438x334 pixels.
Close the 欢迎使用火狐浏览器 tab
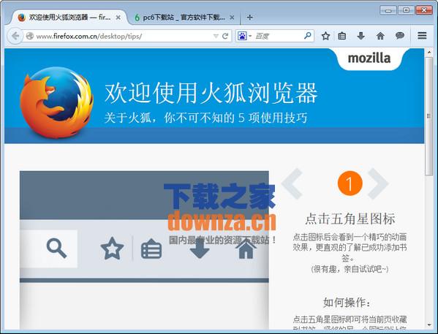point(118,18)
